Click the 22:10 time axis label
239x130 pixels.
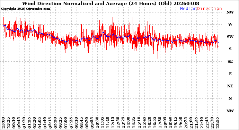tap(202, 123)
